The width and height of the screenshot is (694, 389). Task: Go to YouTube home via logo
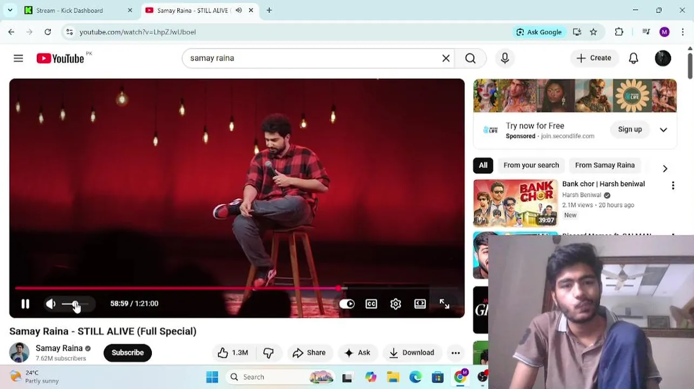point(60,58)
